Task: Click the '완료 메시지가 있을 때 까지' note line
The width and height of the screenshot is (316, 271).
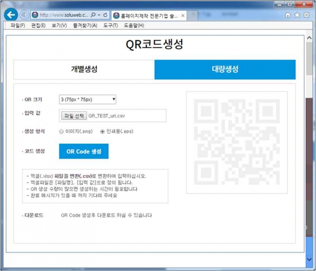Action: pos(72,196)
